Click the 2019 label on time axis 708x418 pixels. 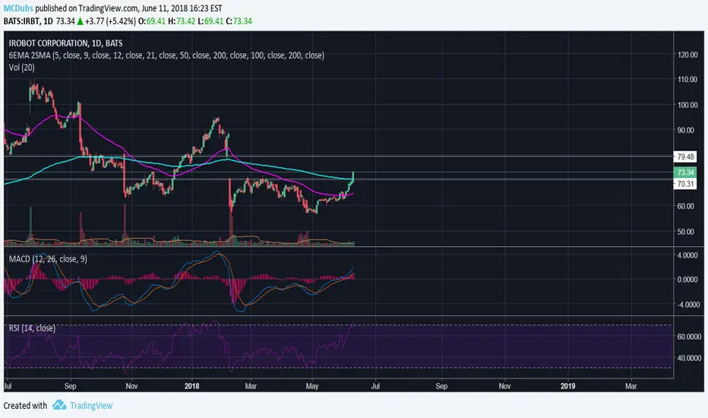[x=567, y=386]
